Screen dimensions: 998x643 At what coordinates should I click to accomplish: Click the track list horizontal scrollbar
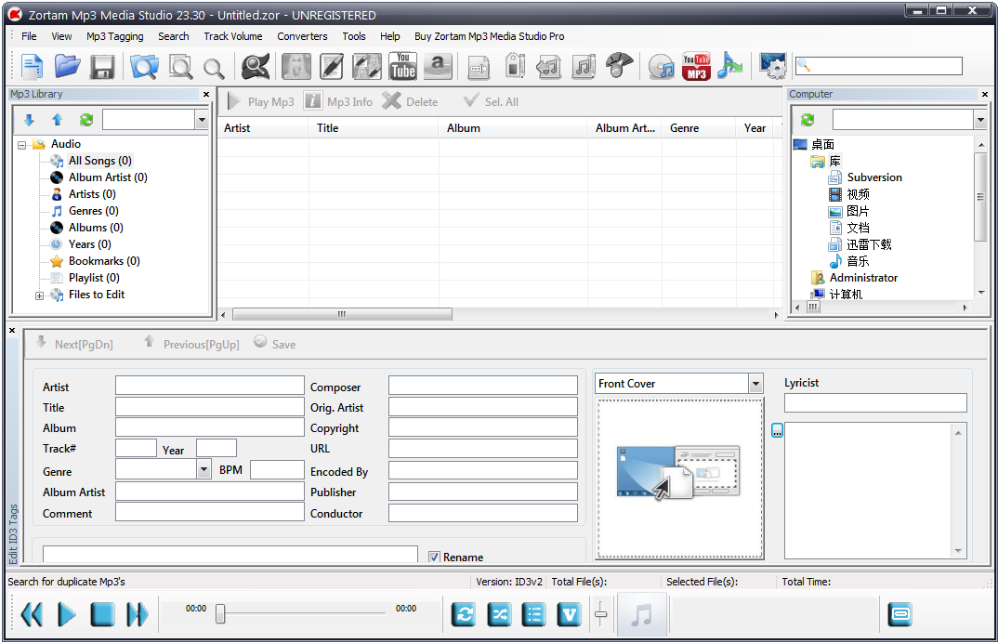(343, 314)
